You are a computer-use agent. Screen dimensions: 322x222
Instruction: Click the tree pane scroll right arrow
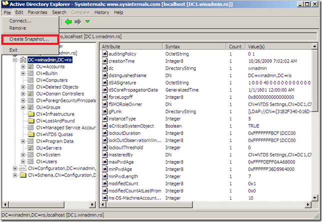click(92, 204)
